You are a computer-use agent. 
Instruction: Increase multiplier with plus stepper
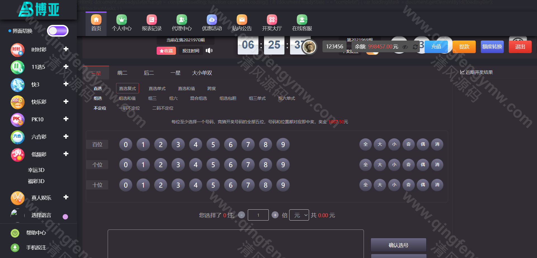(275, 215)
